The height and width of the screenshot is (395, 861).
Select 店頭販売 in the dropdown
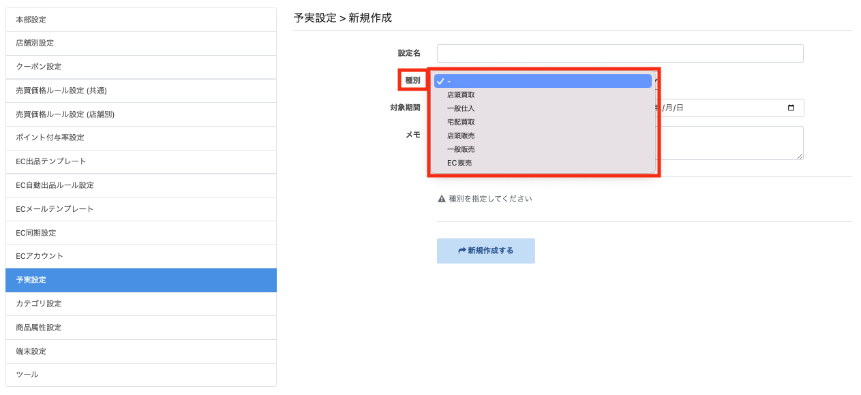pos(543,136)
